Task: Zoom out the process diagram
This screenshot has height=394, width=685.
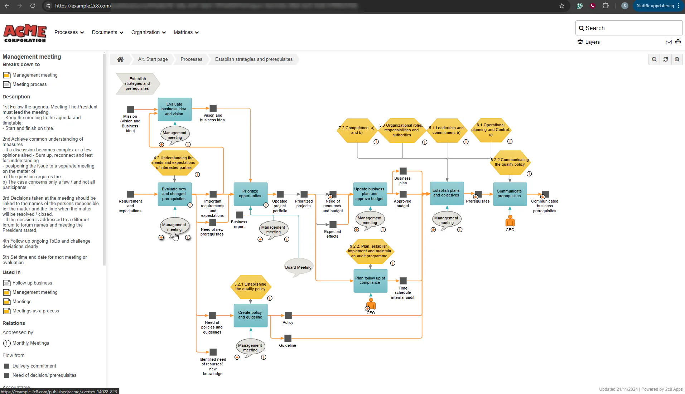Action: point(654,59)
